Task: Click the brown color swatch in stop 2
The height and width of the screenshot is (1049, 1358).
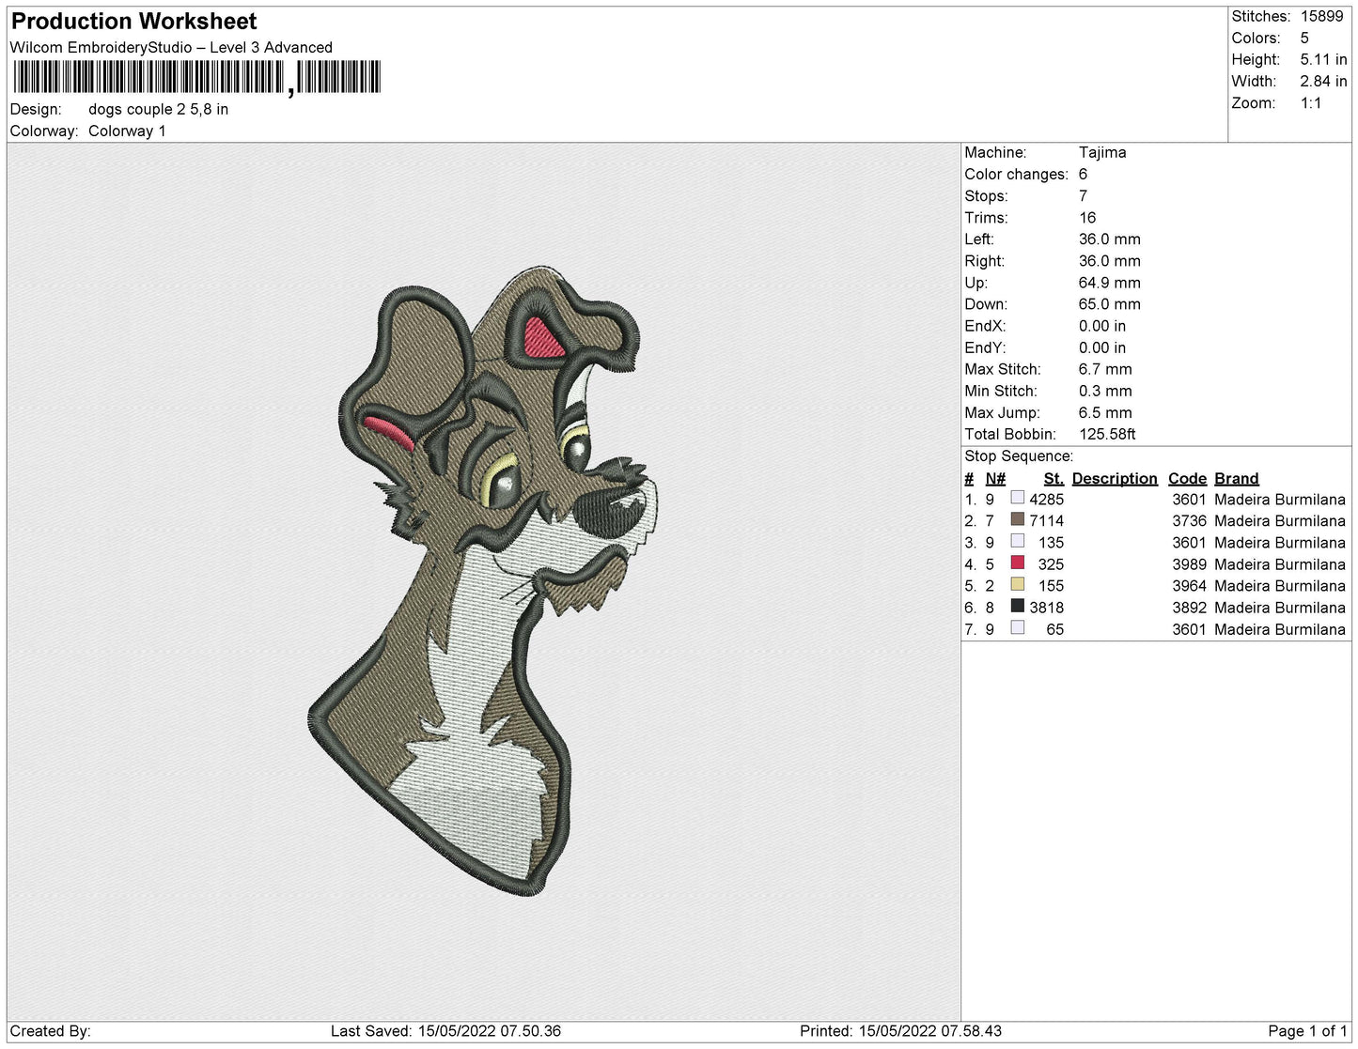Action: coord(1017,519)
